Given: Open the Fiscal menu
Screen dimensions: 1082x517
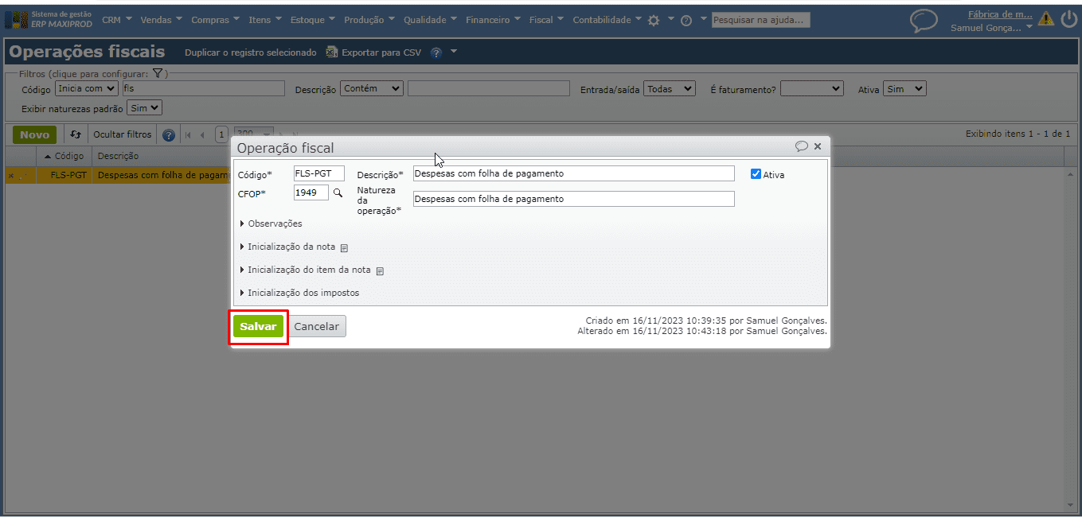Looking at the screenshot, I should coord(546,20).
